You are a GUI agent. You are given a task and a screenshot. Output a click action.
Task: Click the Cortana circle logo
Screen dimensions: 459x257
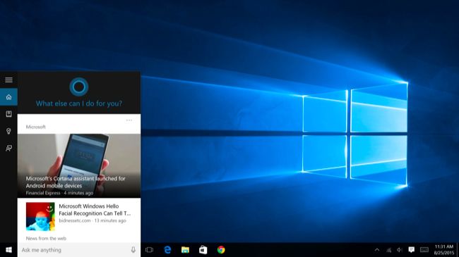click(x=79, y=87)
